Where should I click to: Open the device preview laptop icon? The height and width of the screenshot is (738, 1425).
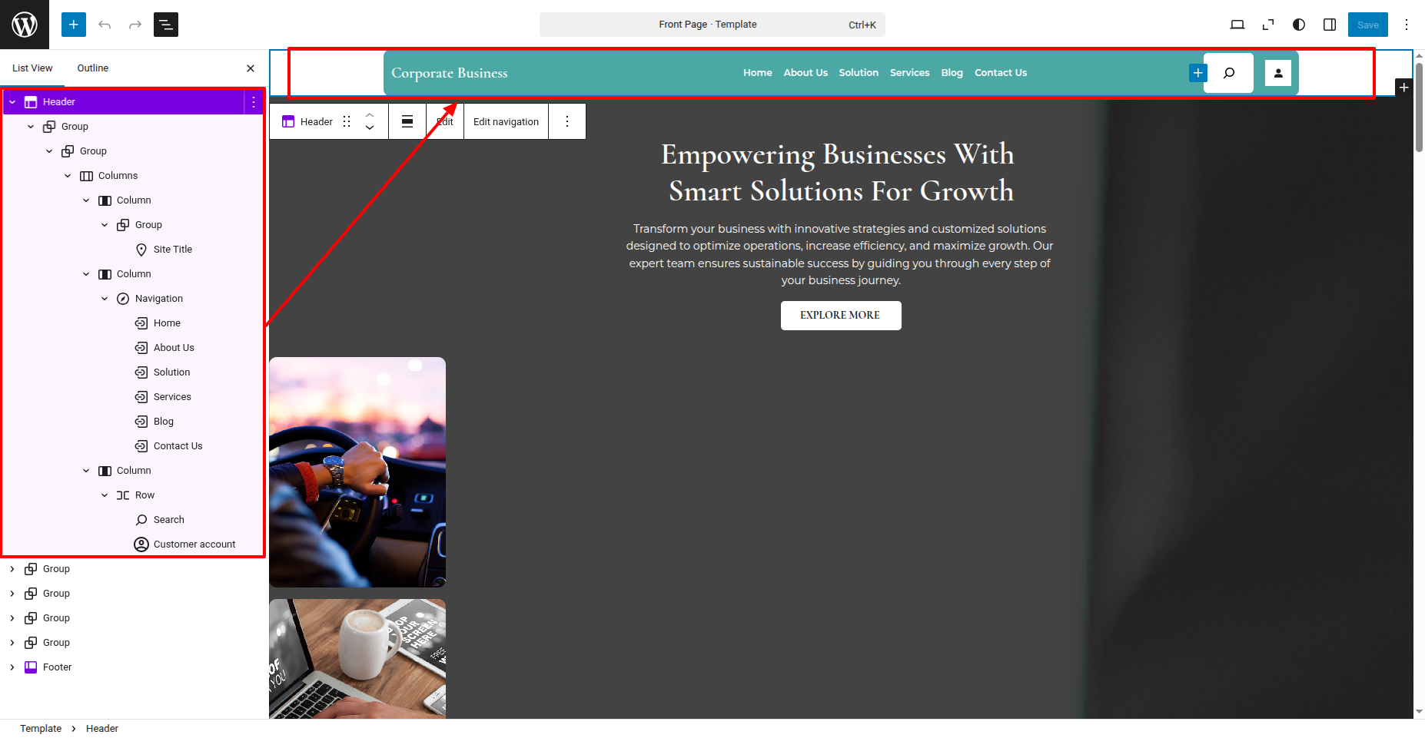(1237, 25)
